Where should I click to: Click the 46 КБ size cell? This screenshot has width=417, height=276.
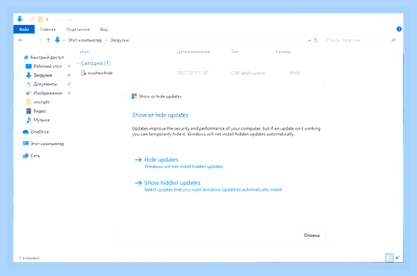point(295,73)
